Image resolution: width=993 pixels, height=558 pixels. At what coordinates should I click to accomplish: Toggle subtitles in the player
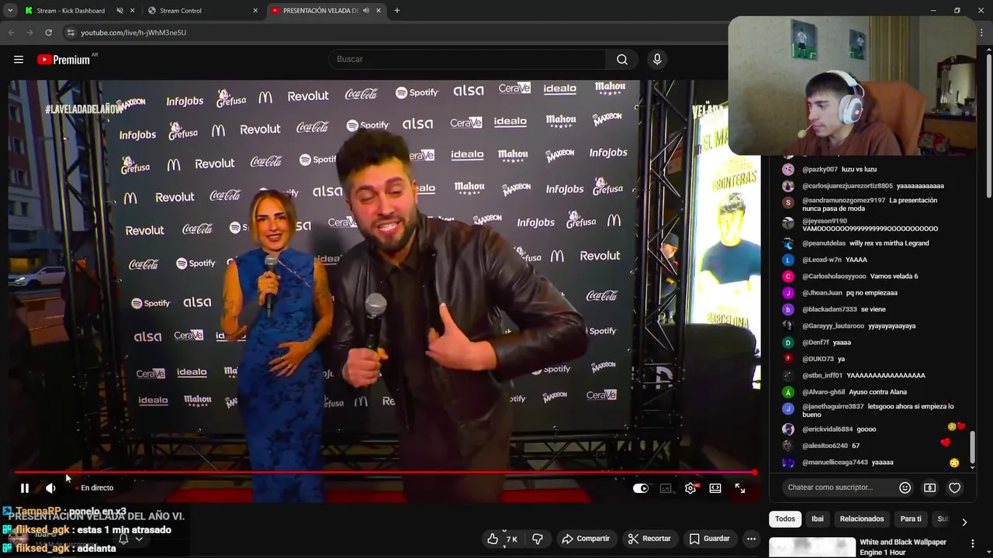[x=666, y=488]
